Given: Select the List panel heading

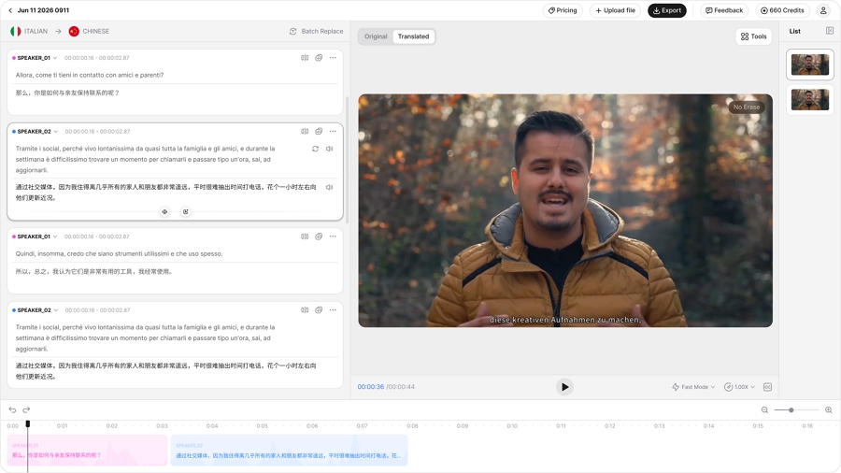Looking at the screenshot, I should (x=795, y=31).
